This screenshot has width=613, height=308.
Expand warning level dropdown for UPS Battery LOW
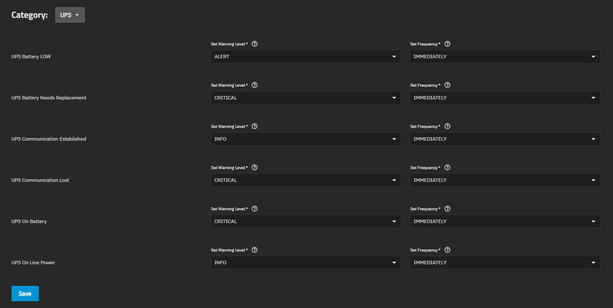pyautogui.click(x=306, y=57)
